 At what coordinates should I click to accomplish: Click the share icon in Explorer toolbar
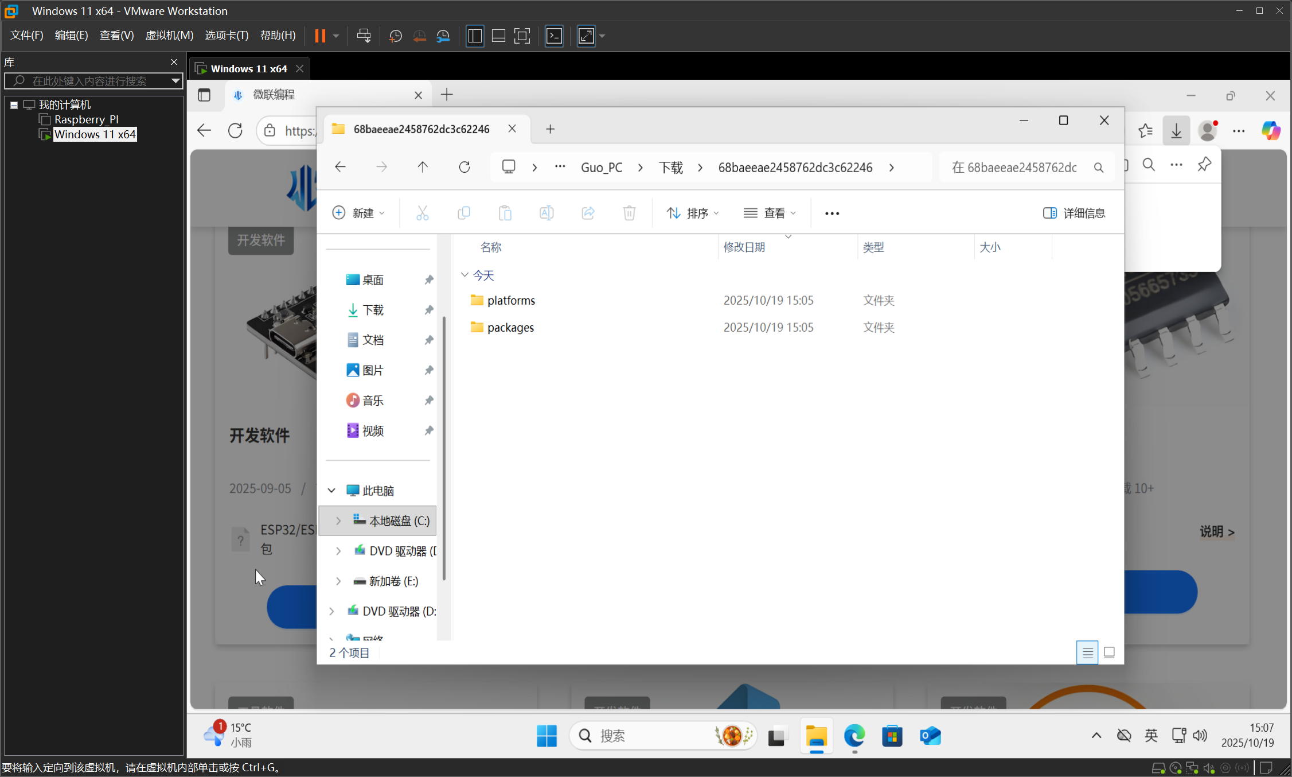[587, 212]
